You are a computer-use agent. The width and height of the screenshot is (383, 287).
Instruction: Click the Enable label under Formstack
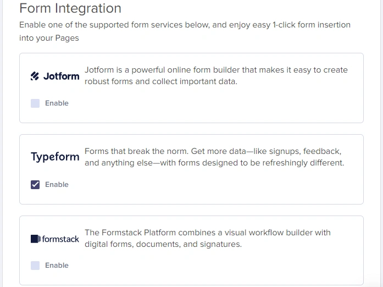tap(57, 266)
